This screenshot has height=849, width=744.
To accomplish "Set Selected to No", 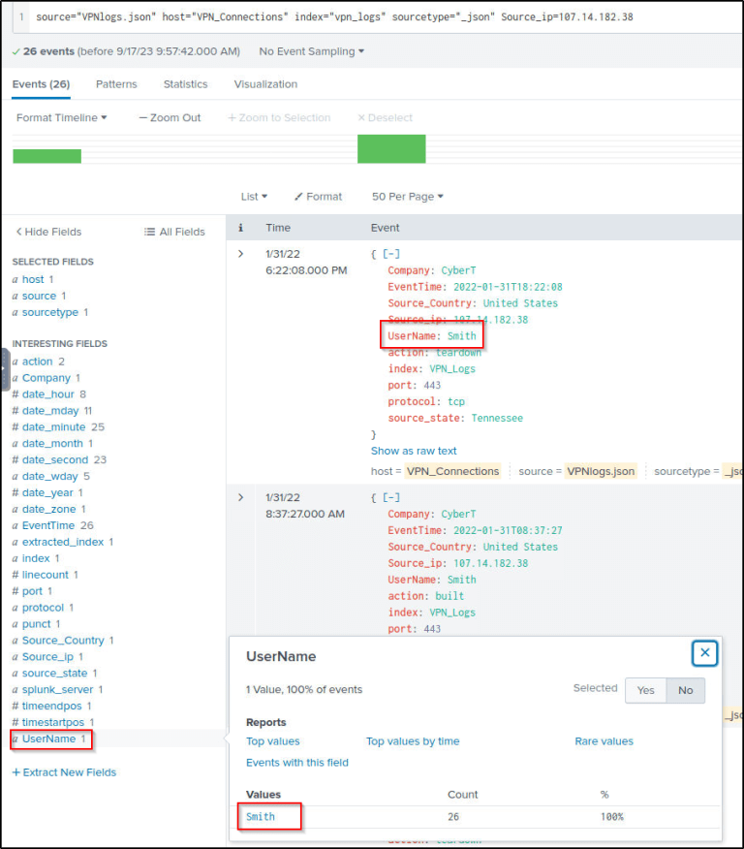I will click(686, 690).
